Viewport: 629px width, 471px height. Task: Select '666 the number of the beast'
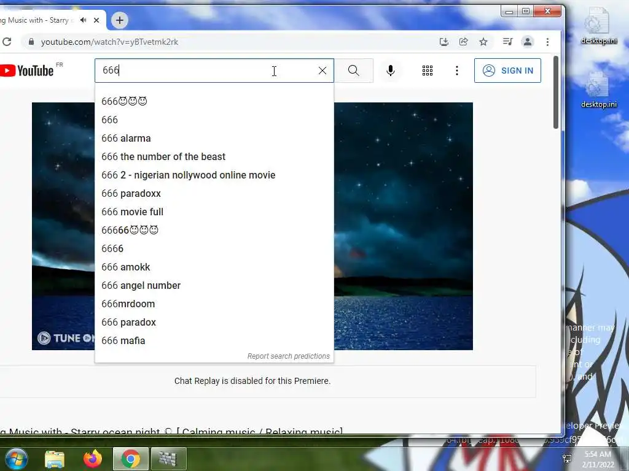pyautogui.click(x=214, y=156)
